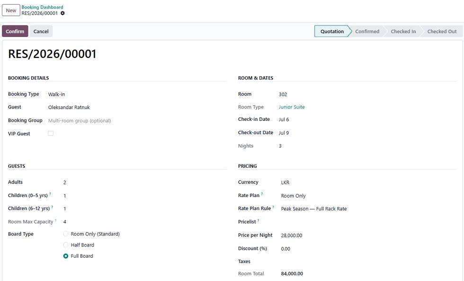Image resolution: width=464 pixels, height=281 pixels.
Task: Create a New booking record
Action: pos(11,10)
